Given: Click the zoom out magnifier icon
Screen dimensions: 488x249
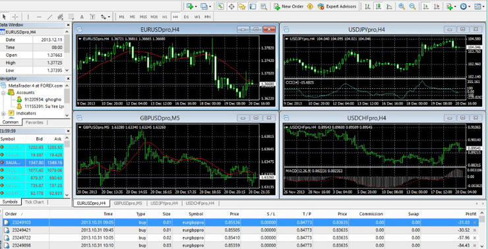Looking at the screenshot, I should (x=412, y=6).
